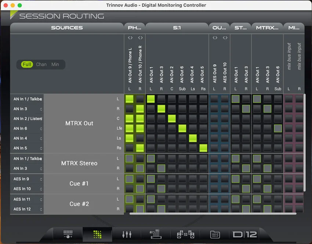Select the 5:1 output group tab

click(x=177, y=28)
